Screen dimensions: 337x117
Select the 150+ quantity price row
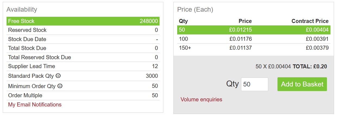click(x=254, y=48)
